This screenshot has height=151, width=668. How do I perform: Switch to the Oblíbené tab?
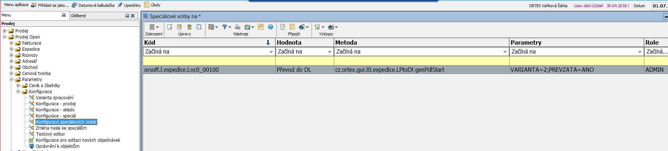[78, 16]
